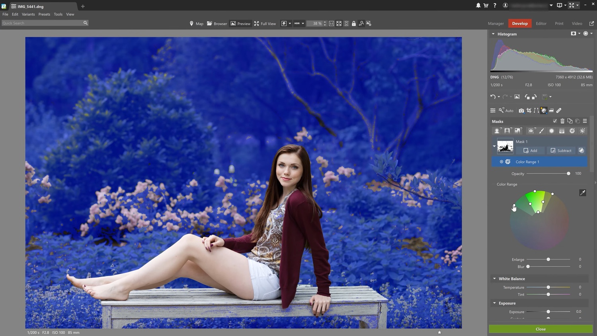
Task: Collapse the White Balance section
Action: coord(494,279)
